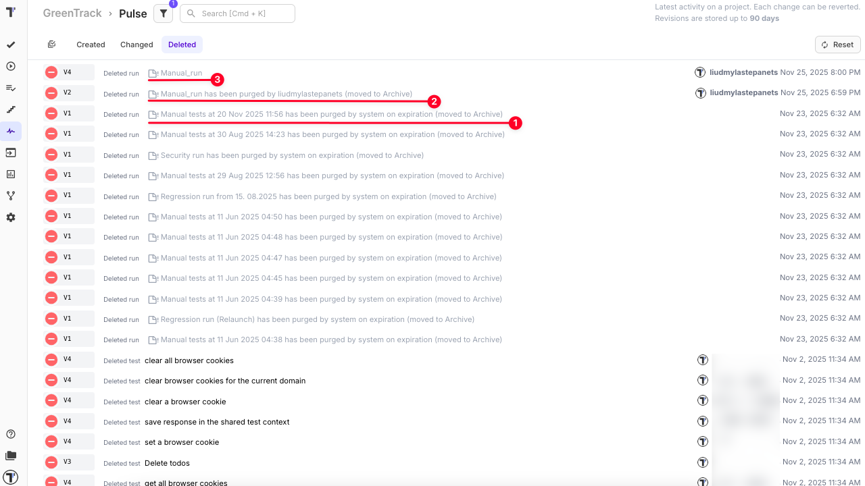Viewport: 865px width, 486px height.
Task: Toggle multi-select mode beside the Created tab
Action: [x=52, y=45]
